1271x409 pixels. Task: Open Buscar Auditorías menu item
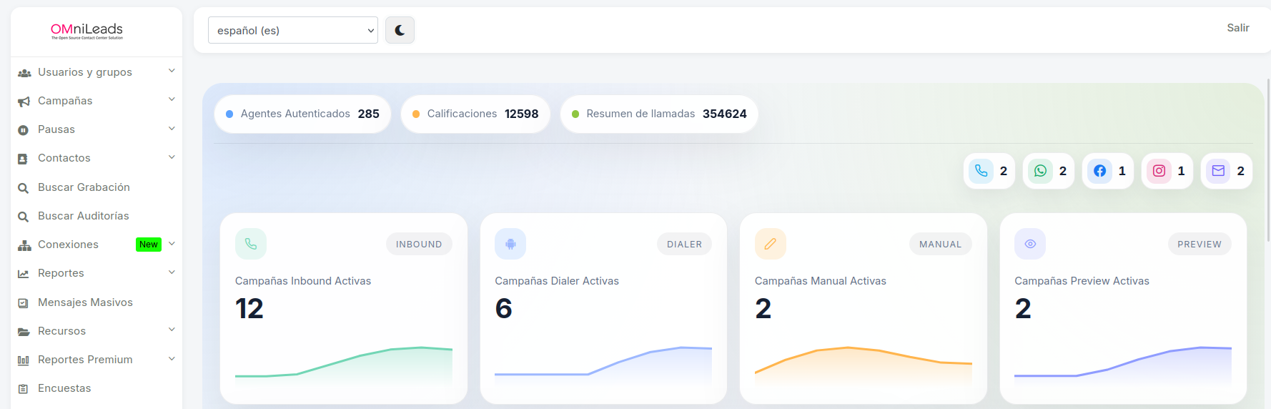click(97, 216)
